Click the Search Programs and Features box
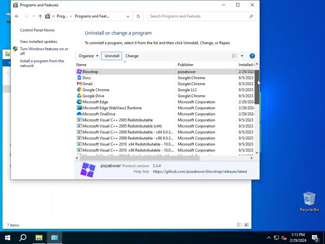Image resolution: width=325 pixels, height=244 pixels. click(201, 16)
